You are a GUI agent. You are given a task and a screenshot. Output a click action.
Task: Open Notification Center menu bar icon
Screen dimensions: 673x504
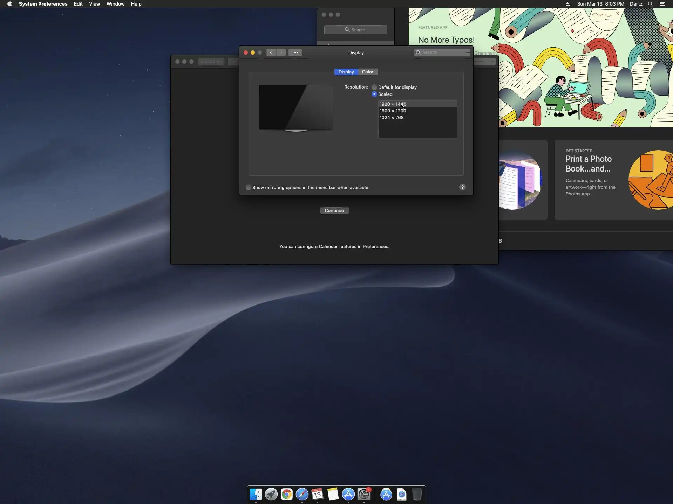click(x=662, y=4)
